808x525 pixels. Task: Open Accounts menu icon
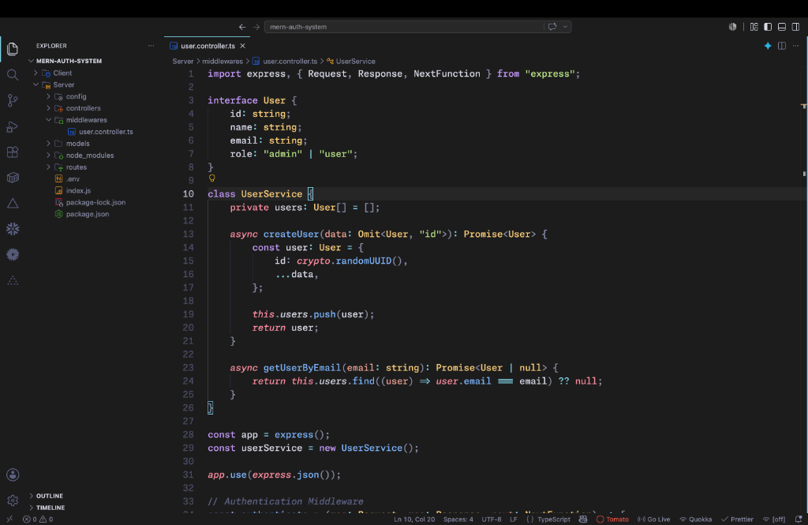[13, 475]
